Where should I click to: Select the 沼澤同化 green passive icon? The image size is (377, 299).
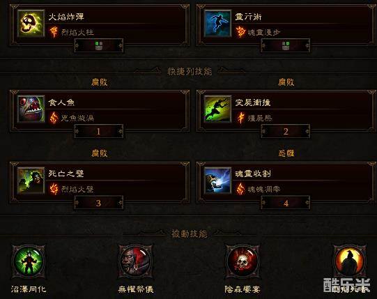29,261
